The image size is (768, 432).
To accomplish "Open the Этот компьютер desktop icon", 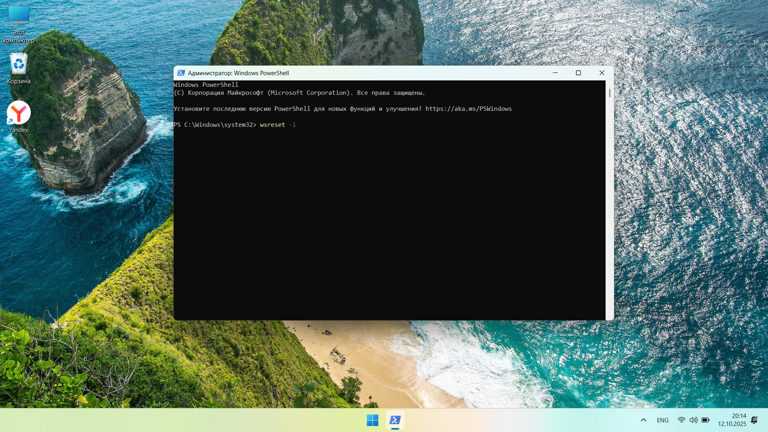I will [x=18, y=16].
